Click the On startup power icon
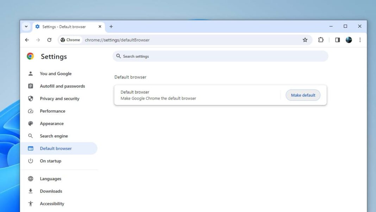 31,161
